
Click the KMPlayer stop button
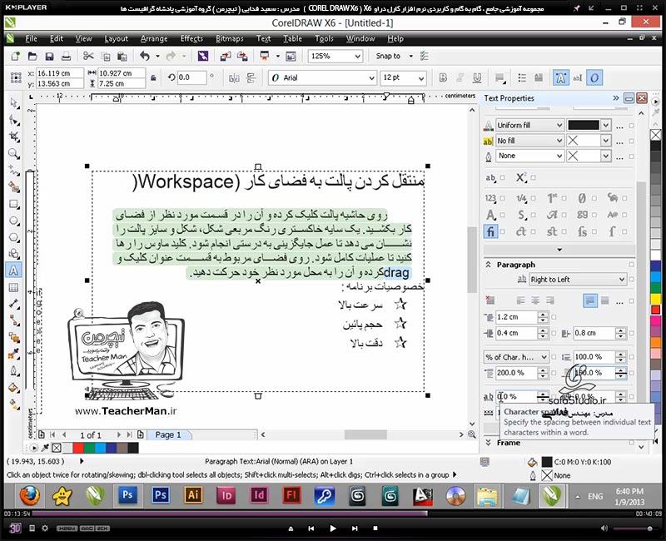[375, 529]
